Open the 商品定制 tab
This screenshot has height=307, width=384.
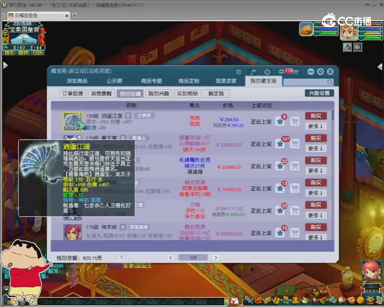click(x=189, y=81)
